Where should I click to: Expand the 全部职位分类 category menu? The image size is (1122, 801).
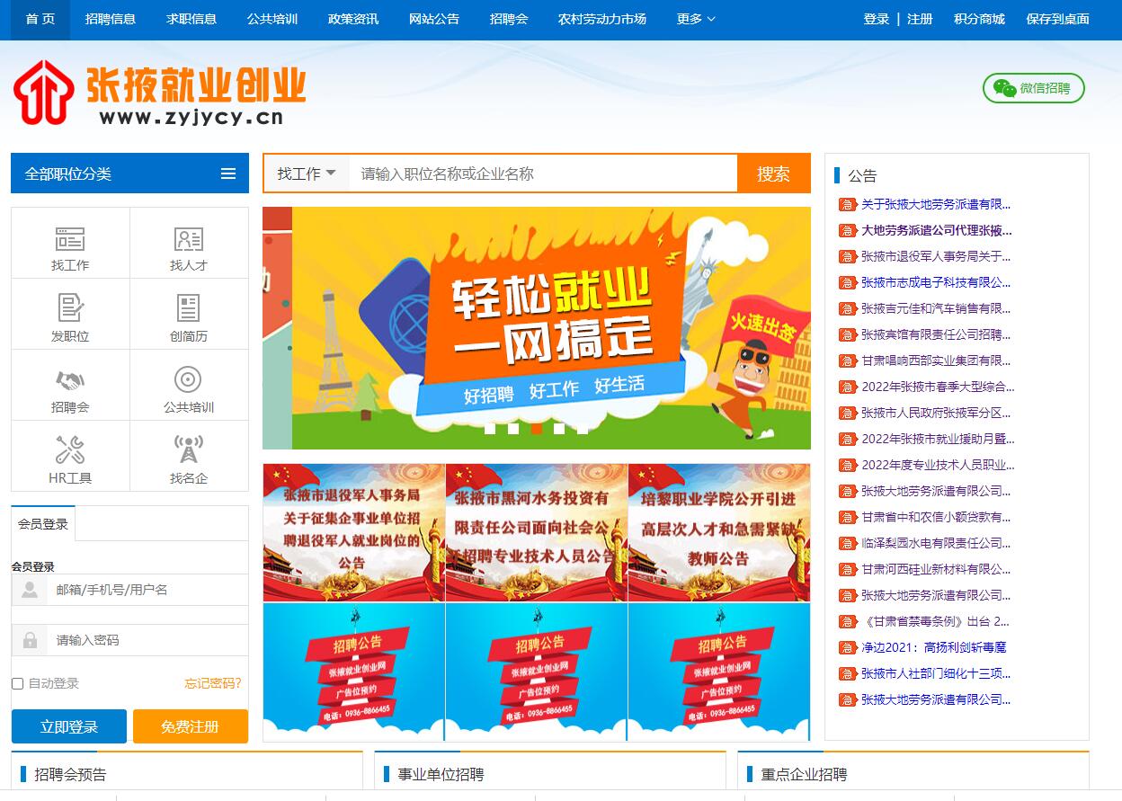(x=129, y=174)
